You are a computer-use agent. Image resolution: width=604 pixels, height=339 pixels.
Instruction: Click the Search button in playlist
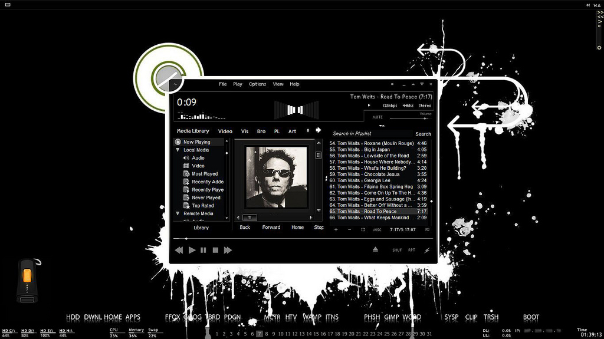[423, 134]
